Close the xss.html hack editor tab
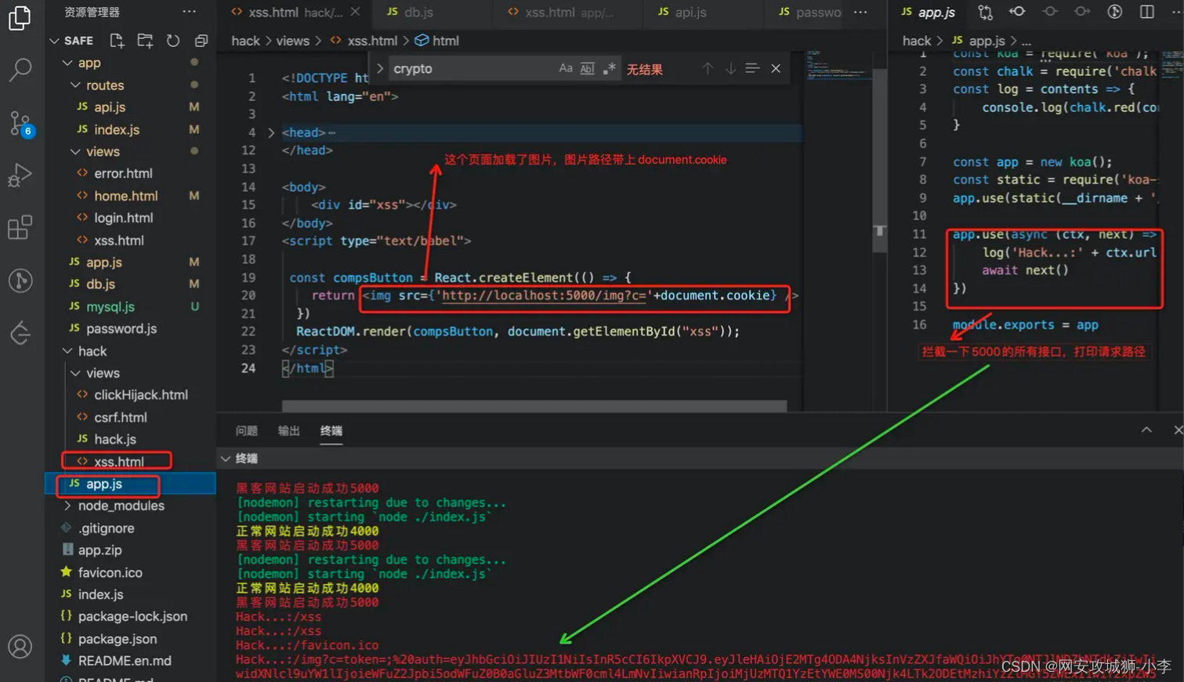Screen dimensions: 1184x682 click(356, 12)
